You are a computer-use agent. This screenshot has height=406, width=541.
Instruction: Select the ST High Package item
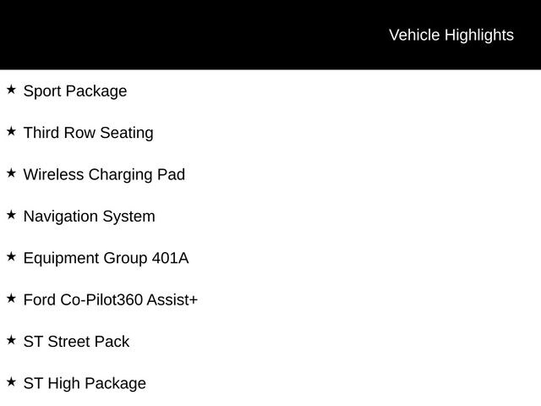click(85, 384)
